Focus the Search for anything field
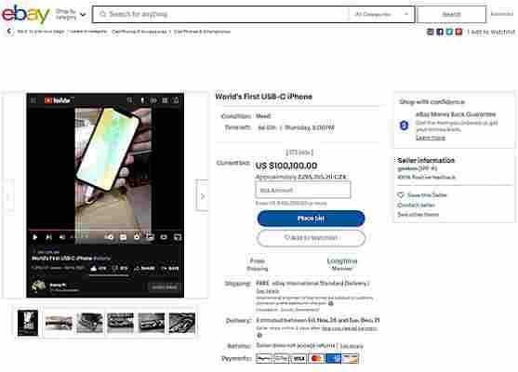Image resolution: width=518 pixels, height=372 pixels. 221,14
